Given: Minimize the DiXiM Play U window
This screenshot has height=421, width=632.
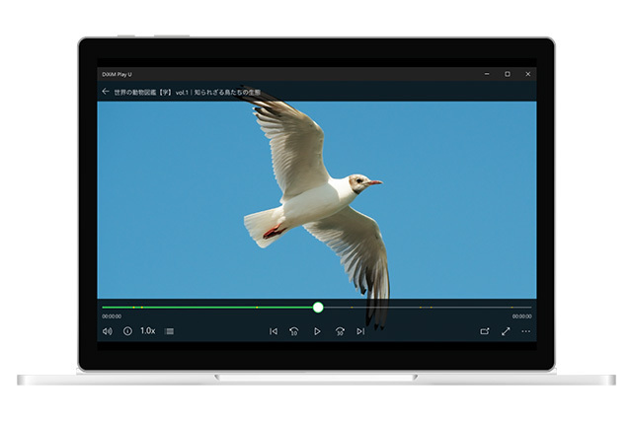Looking at the screenshot, I should [487, 74].
